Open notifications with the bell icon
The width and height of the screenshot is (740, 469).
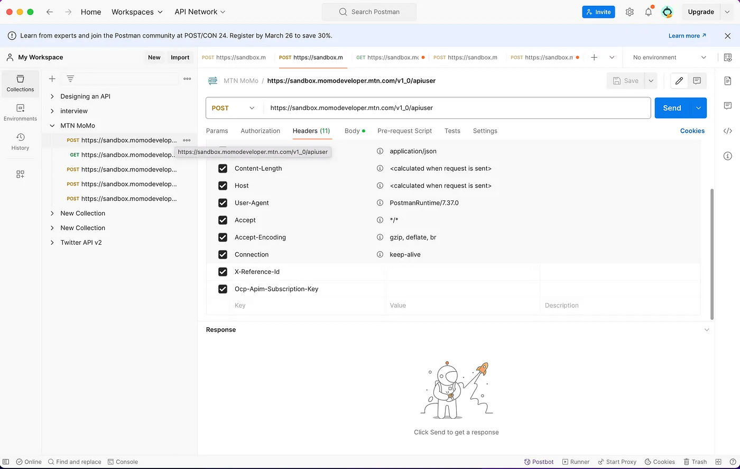[x=649, y=12]
